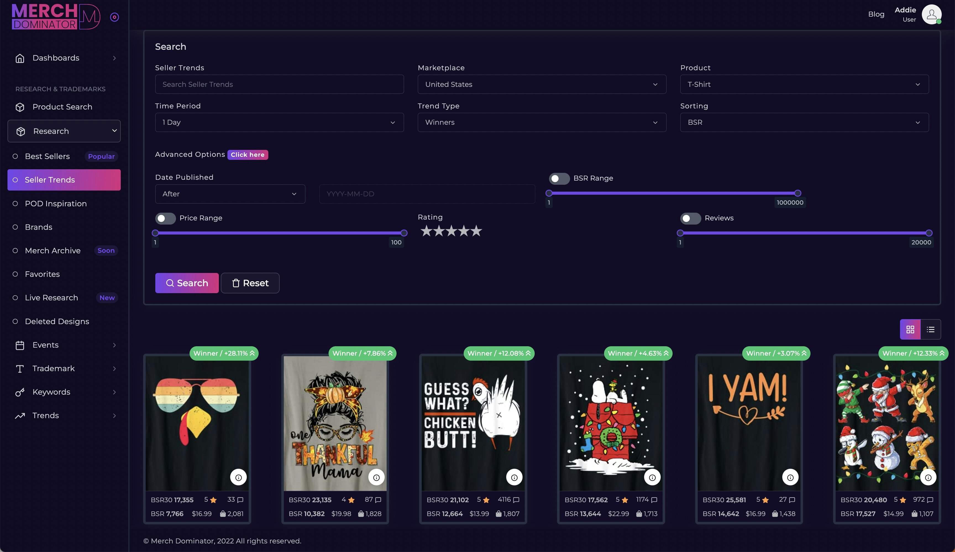Click the Events calendar icon

click(x=20, y=345)
